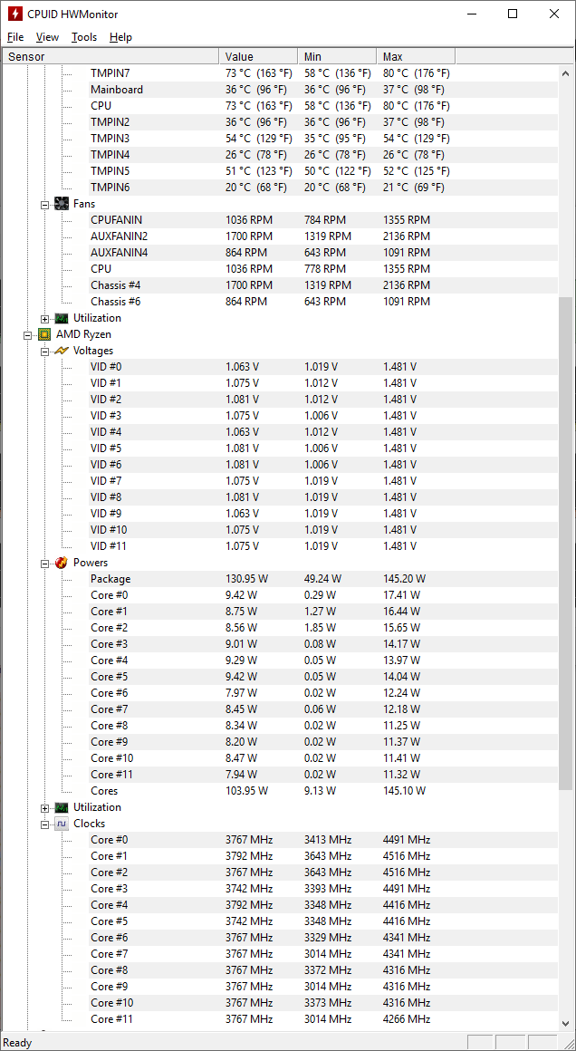Screen dimensions: 576x1051
Task: Click the Powers category label
Action: pyautogui.click(x=91, y=563)
